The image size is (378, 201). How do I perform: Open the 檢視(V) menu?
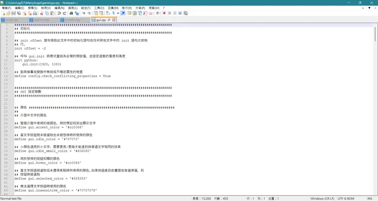click(46, 8)
